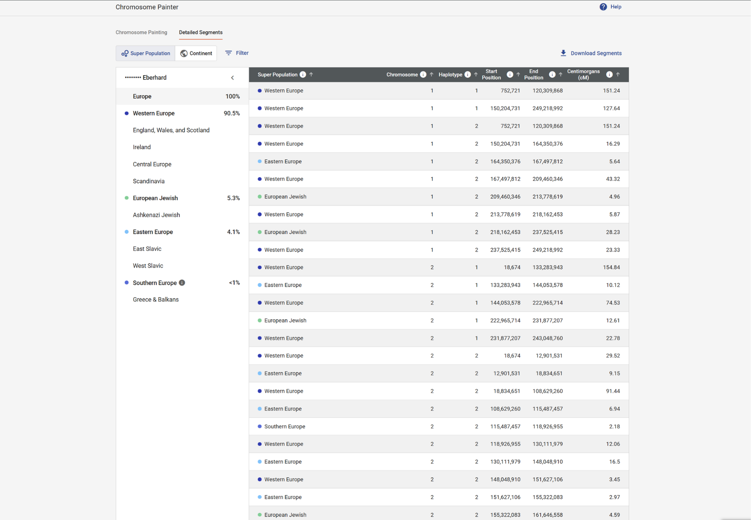Image resolution: width=751 pixels, height=520 pixels.
Task: Select Western Europe in the population list
Action: (x=154, y=113)
